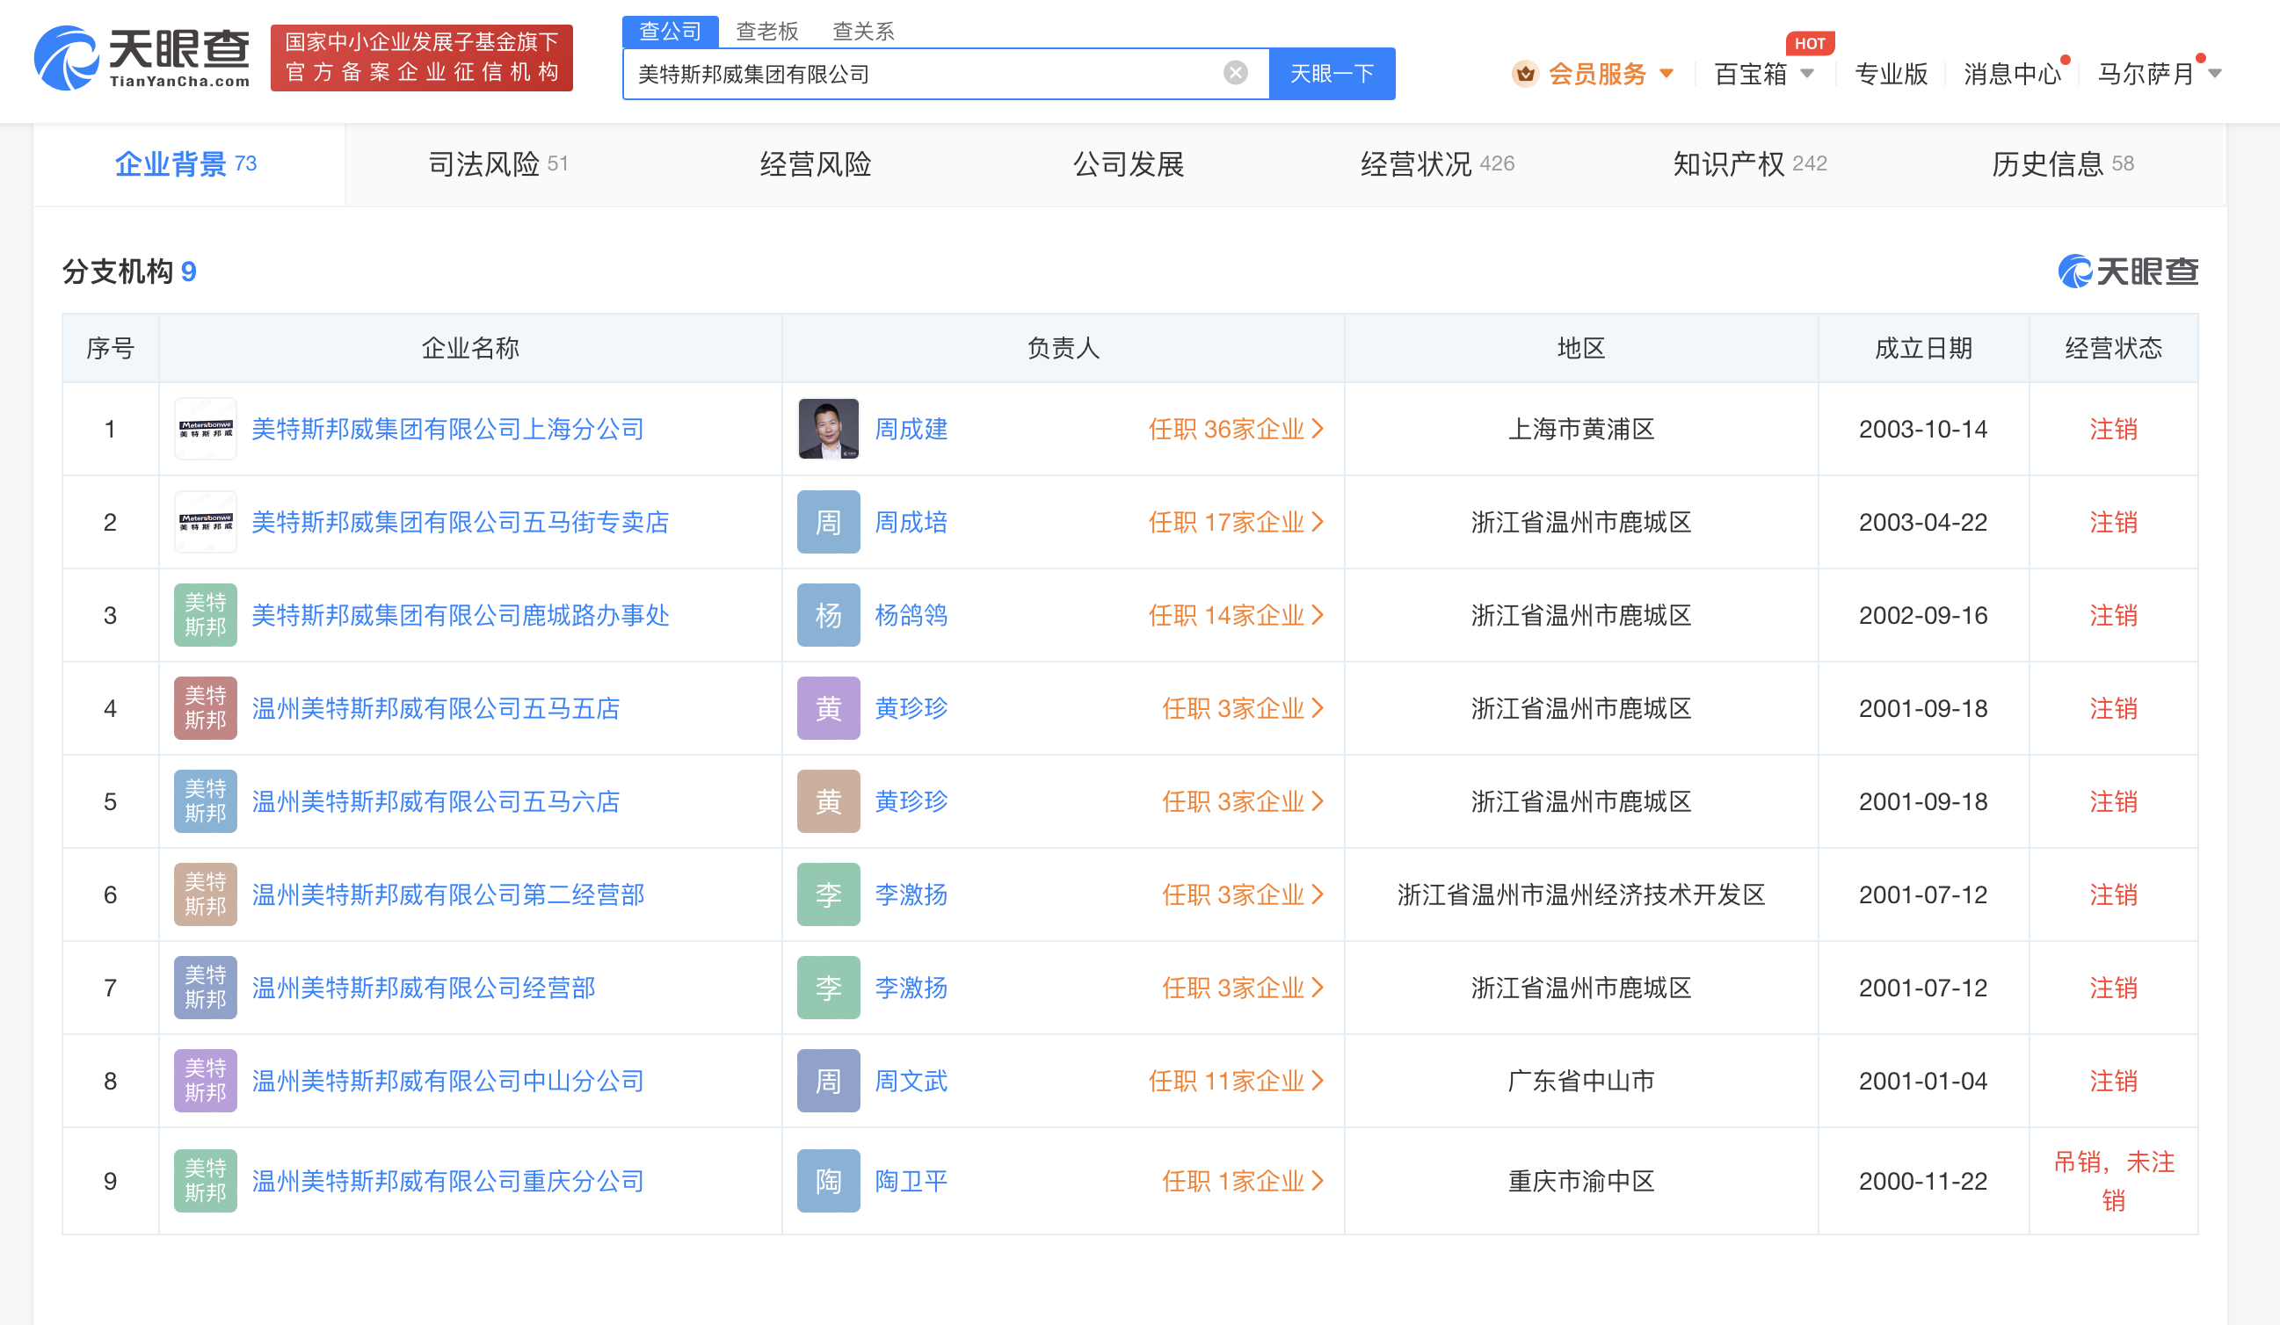Click the 天眼查 watermark logo above the table
This screenshot has width=2280, height=1325.
pos(2127,272)
